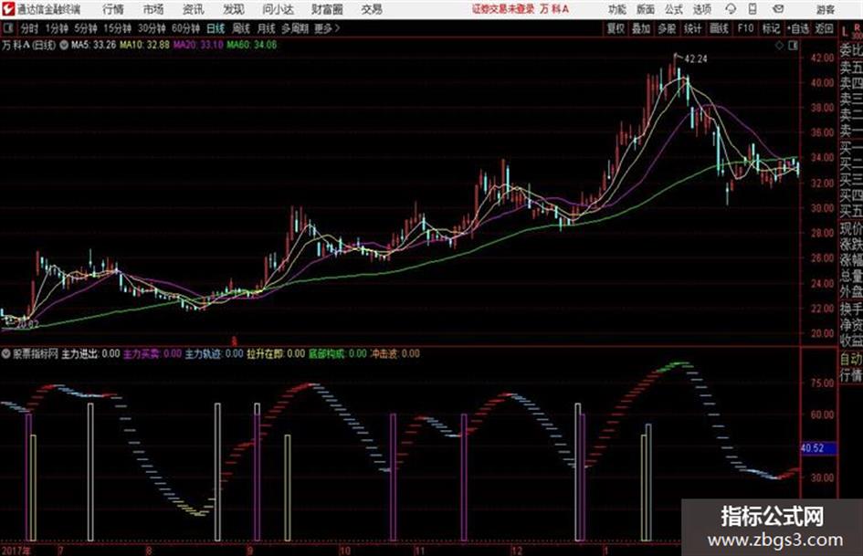Viewport: 863px width, 556px height.
Task: Click the 游客 user account button
Action: click(825, 9)
